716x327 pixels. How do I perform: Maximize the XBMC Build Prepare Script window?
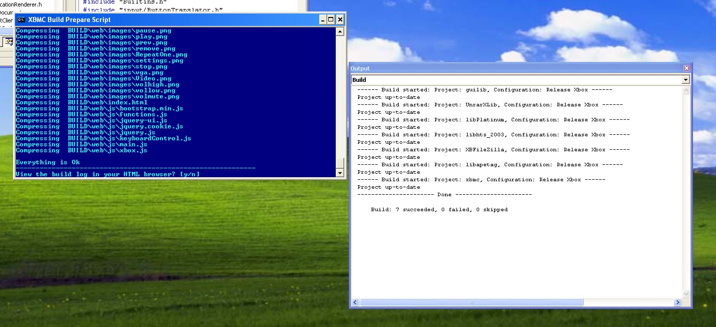click(x=331, y=20)
